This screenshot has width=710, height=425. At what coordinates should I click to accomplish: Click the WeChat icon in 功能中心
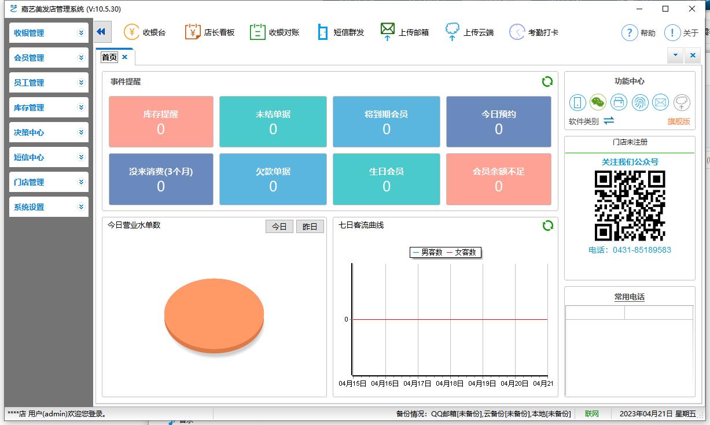(598, 103)
